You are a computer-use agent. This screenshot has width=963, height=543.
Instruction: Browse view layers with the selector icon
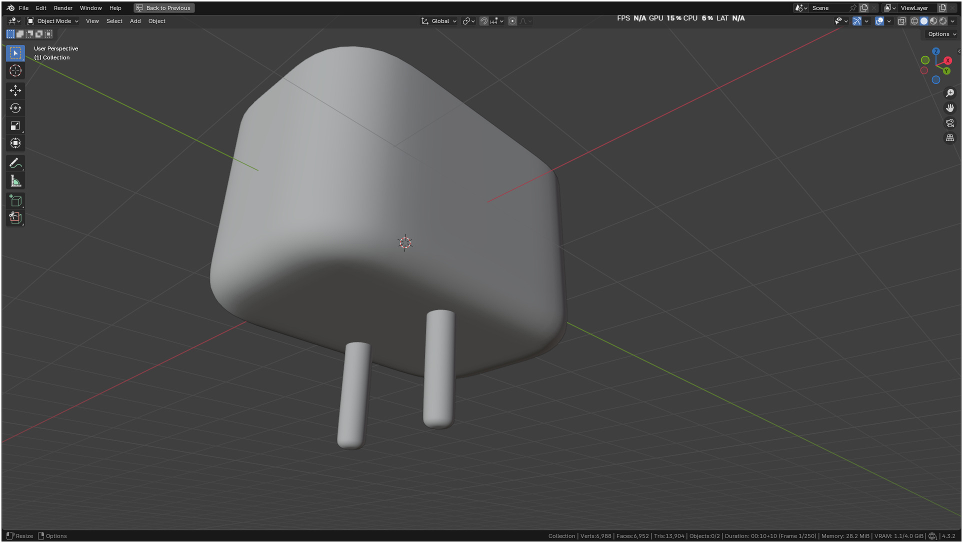point(889,8)
